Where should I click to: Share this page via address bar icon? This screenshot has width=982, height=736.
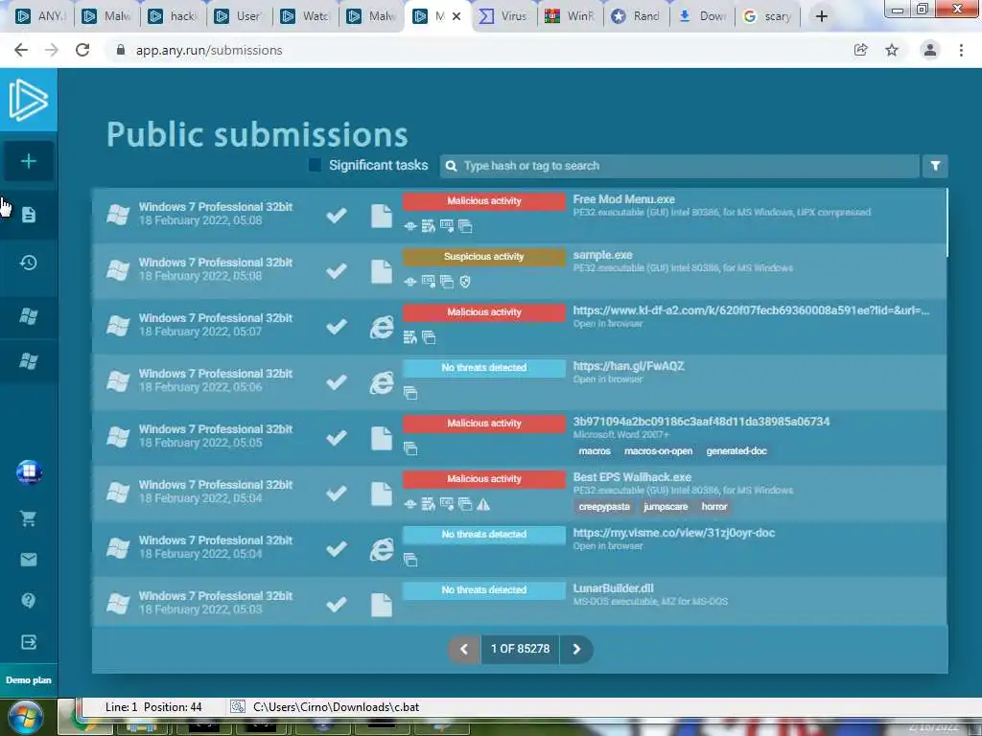coord(860,50)
